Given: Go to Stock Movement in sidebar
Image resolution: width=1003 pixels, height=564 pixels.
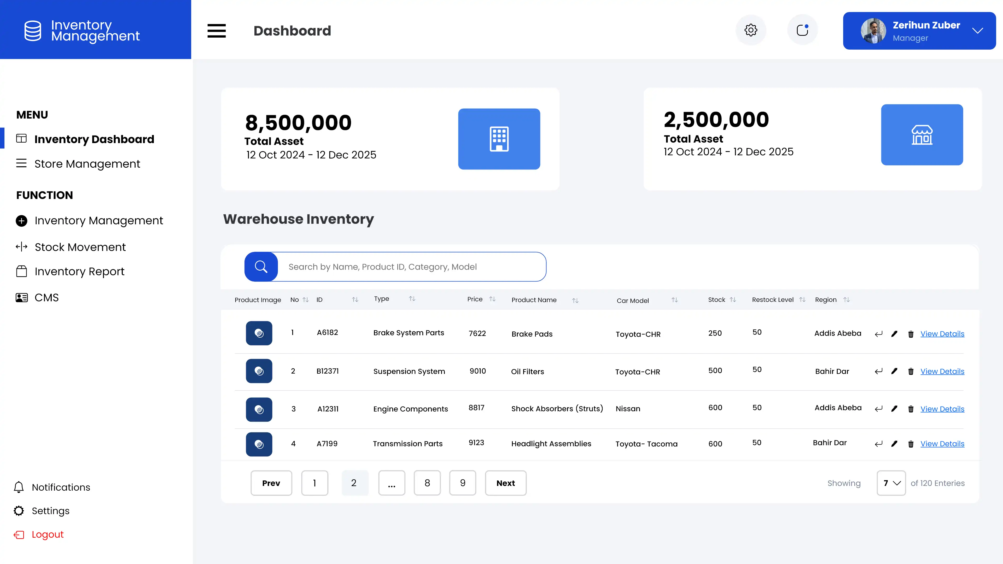Looking at the screenshot, I should click(80, 247).
